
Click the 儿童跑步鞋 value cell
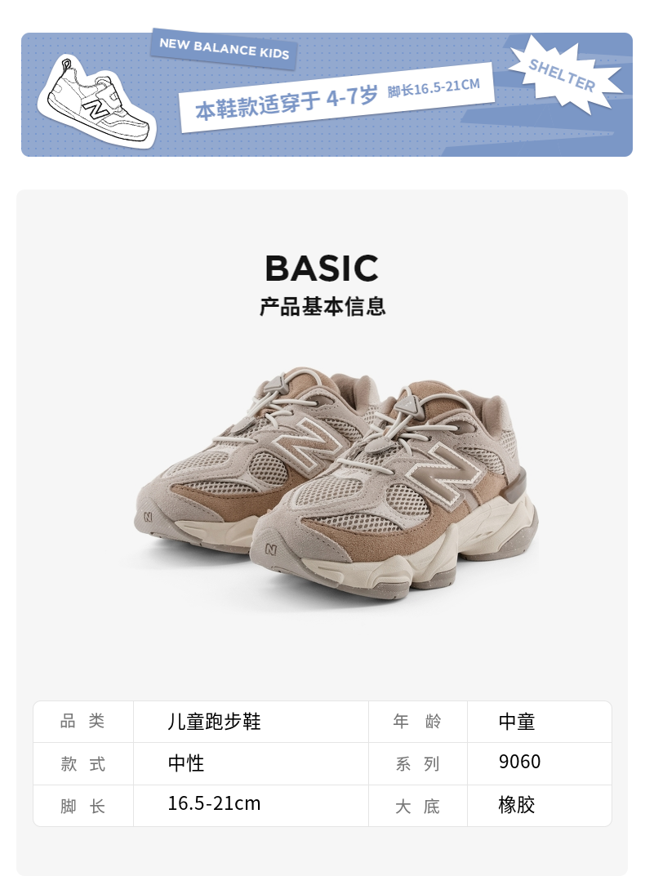[215, 721]
